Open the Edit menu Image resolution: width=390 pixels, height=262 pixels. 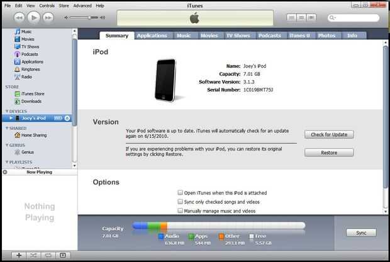pos(19,6)
